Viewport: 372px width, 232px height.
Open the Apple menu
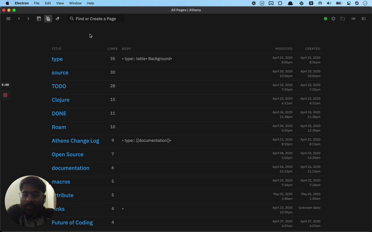click(x=7, y=3)
